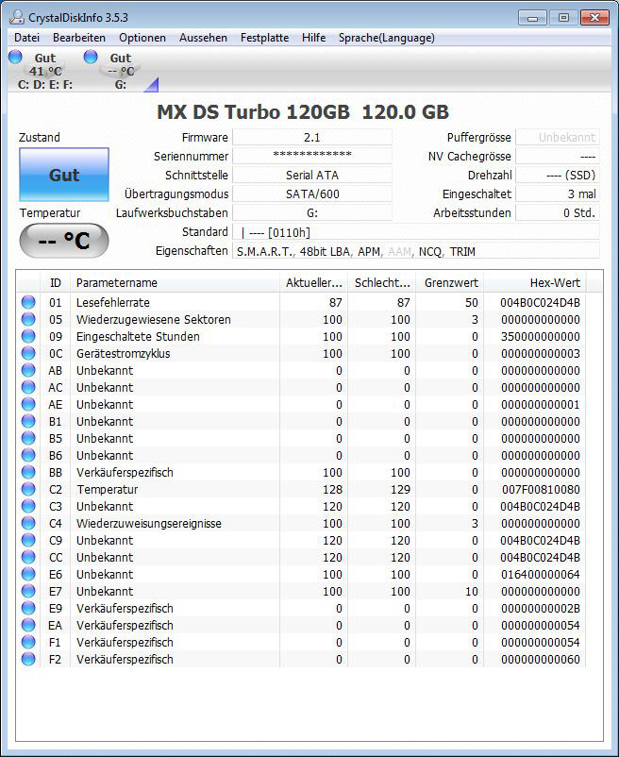The image size is (619, 757).
Task: Minimize the CrystalDiskInfo window
Action: pos(532,18)
